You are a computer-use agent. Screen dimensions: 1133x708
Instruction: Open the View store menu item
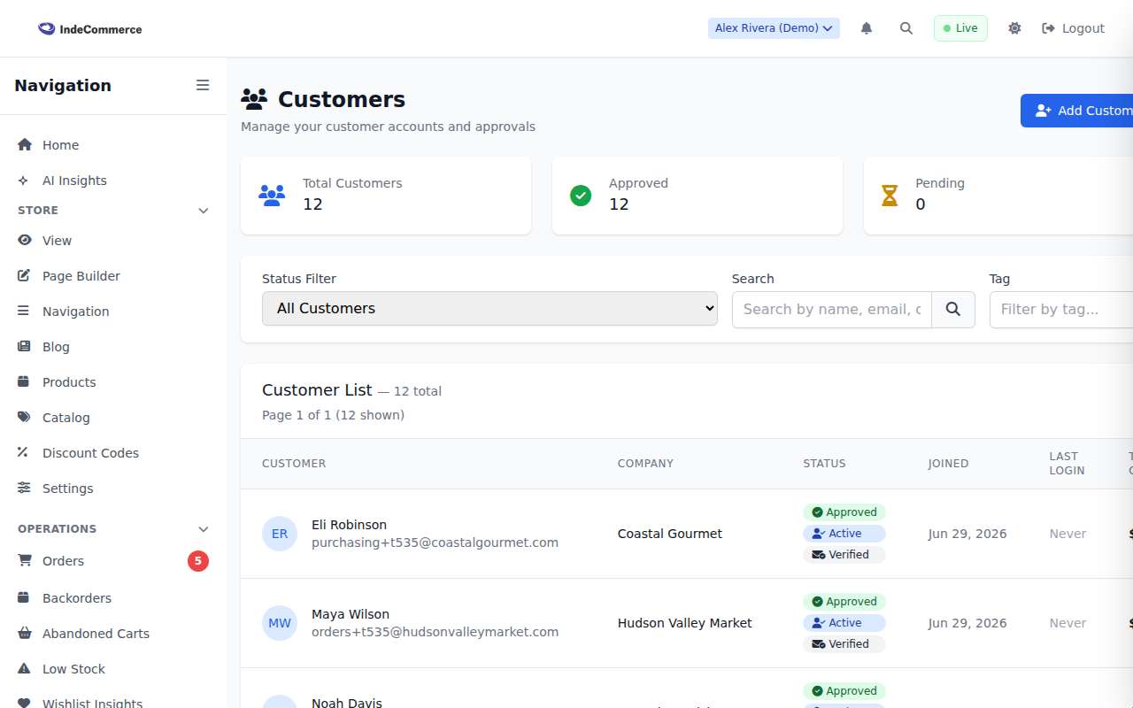113,241
